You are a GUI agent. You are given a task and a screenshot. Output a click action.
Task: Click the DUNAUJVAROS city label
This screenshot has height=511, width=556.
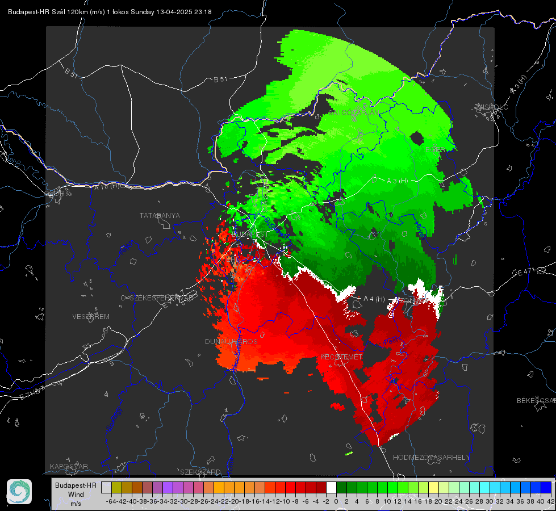(x=231, y=341)
